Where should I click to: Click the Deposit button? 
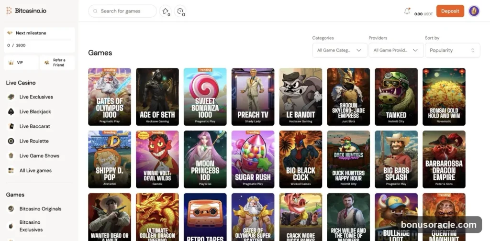450,11
